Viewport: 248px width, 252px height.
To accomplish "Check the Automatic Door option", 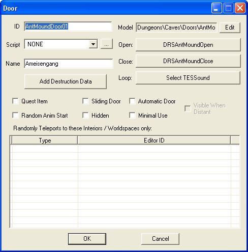I will [x=132, y=101].
